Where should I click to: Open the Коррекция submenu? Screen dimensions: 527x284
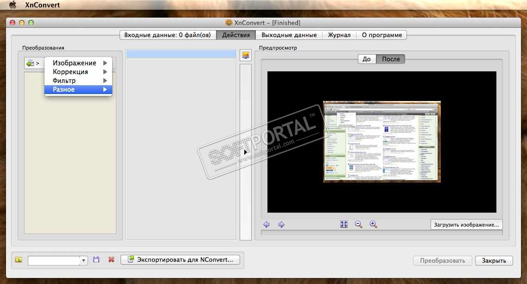click(x=78, y=72)
